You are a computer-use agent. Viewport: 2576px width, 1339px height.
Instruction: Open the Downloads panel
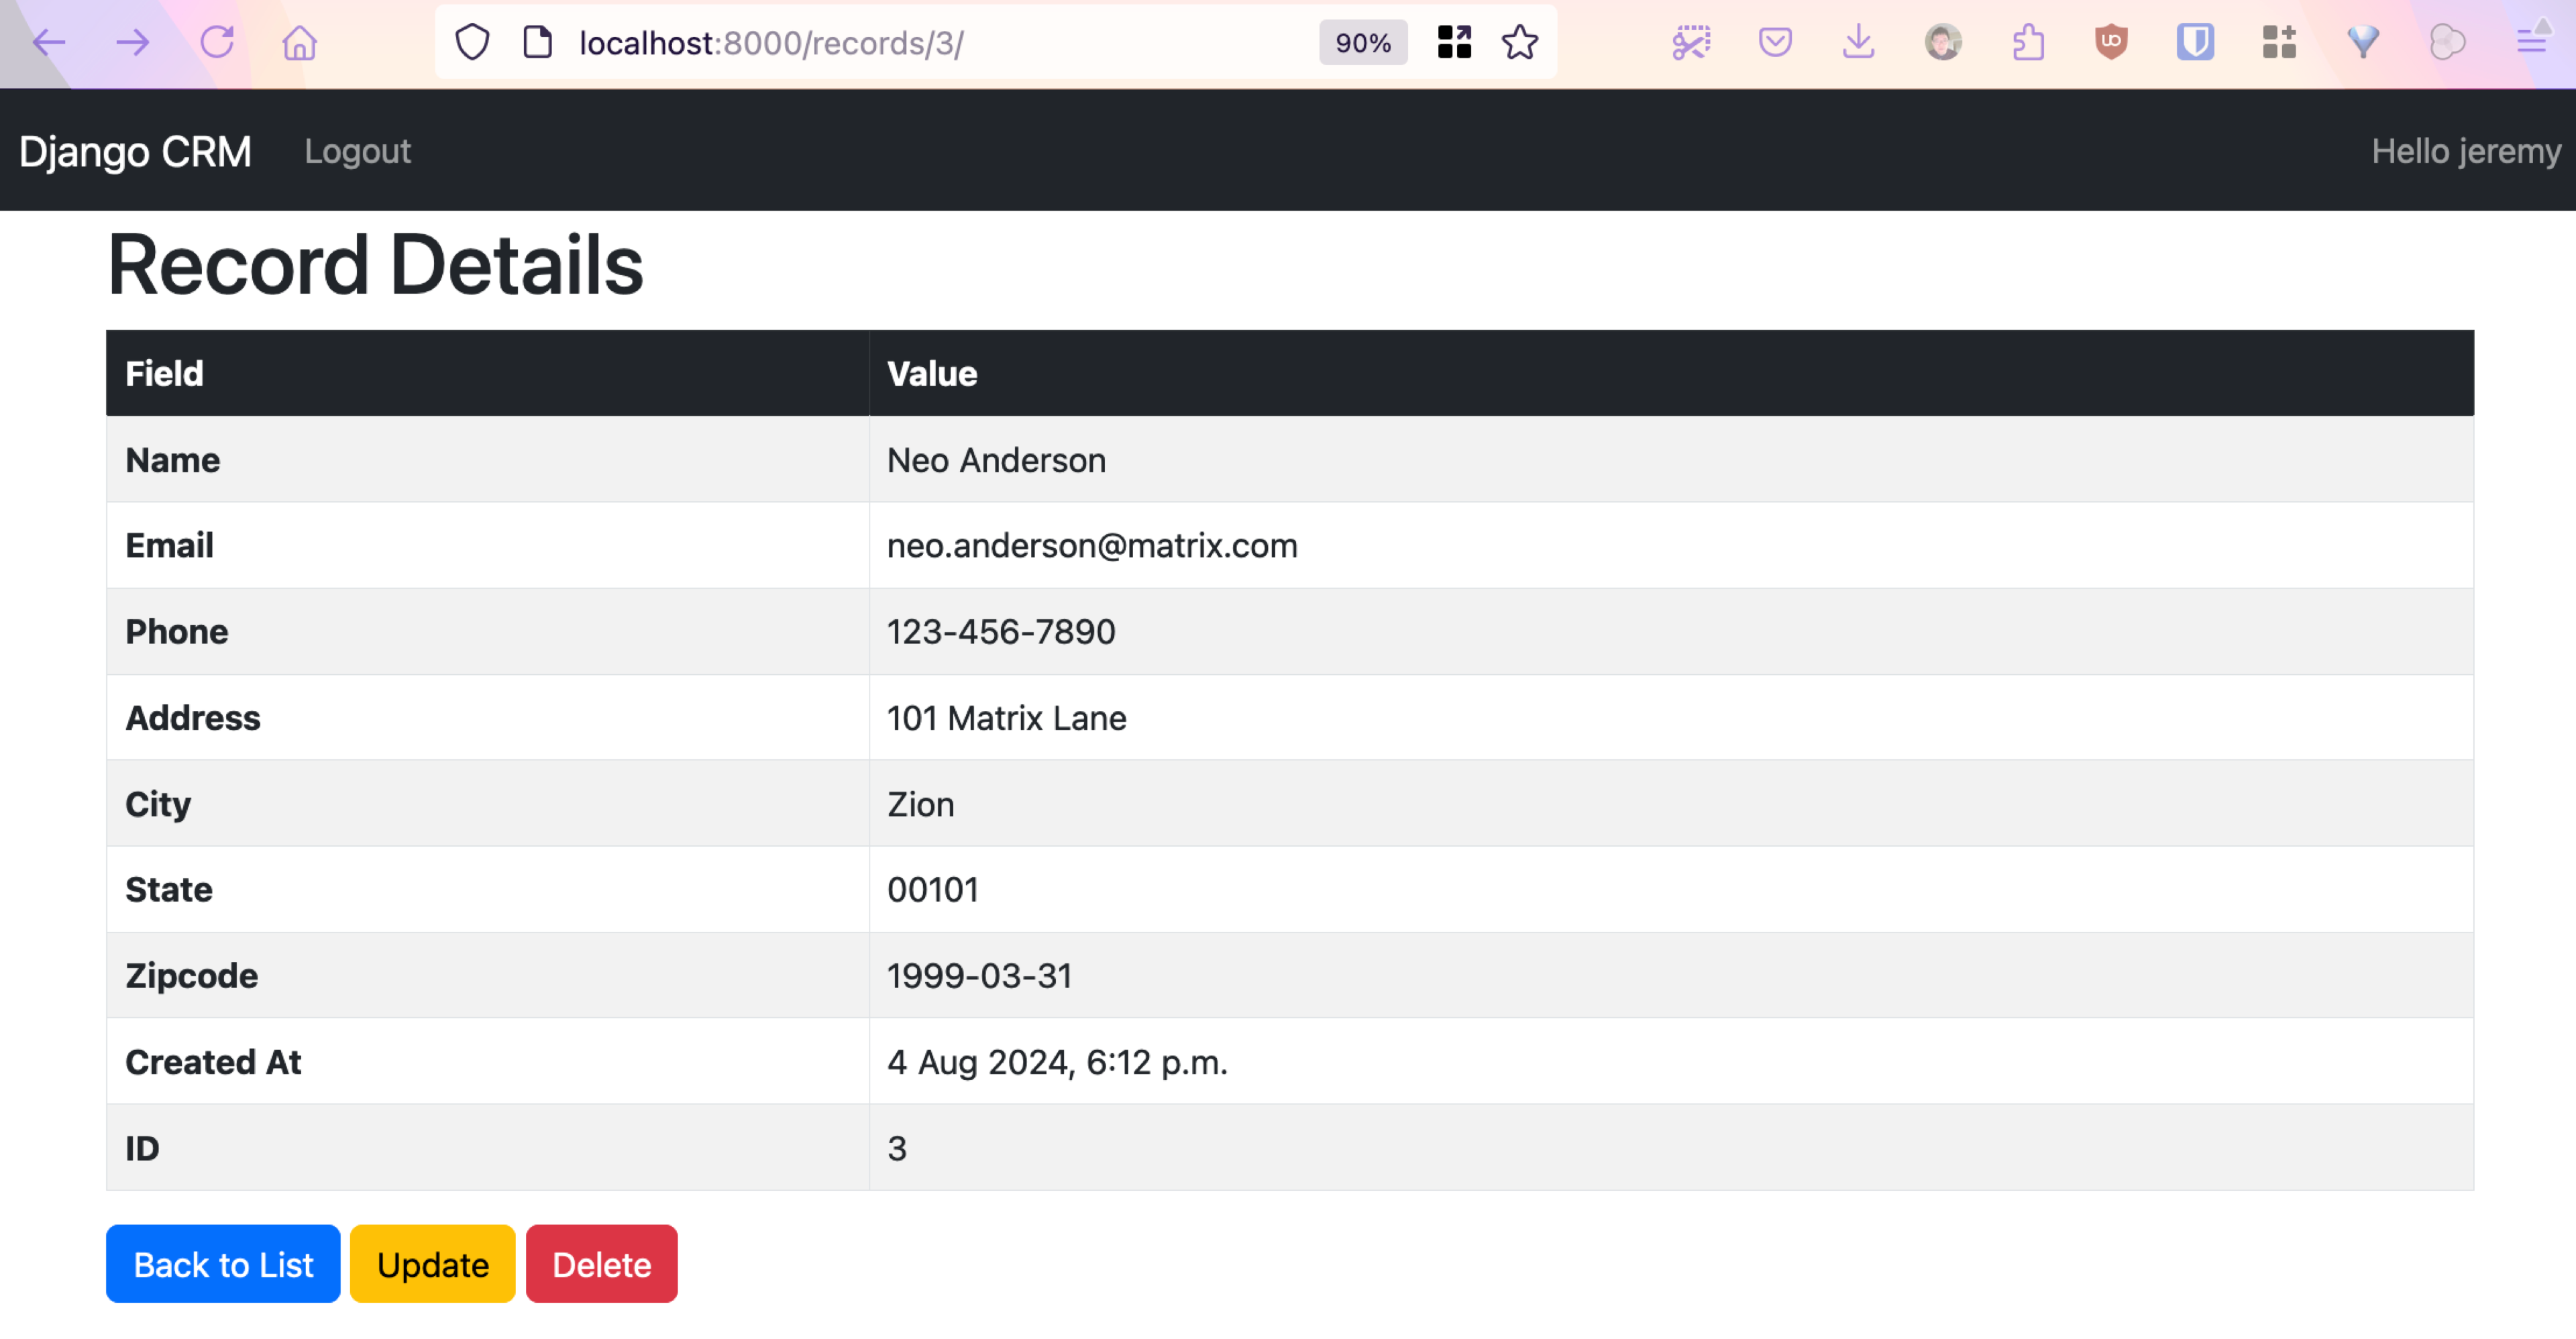coord(1858,42)
